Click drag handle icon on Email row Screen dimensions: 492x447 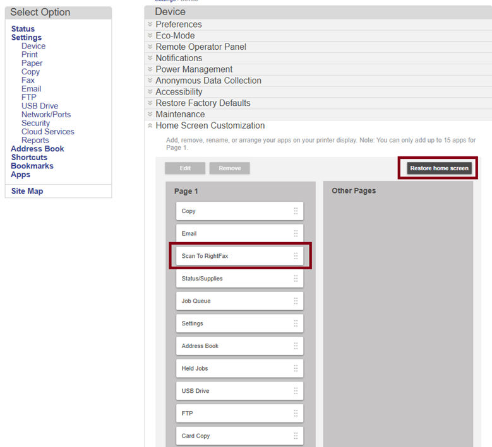[296, 233]
